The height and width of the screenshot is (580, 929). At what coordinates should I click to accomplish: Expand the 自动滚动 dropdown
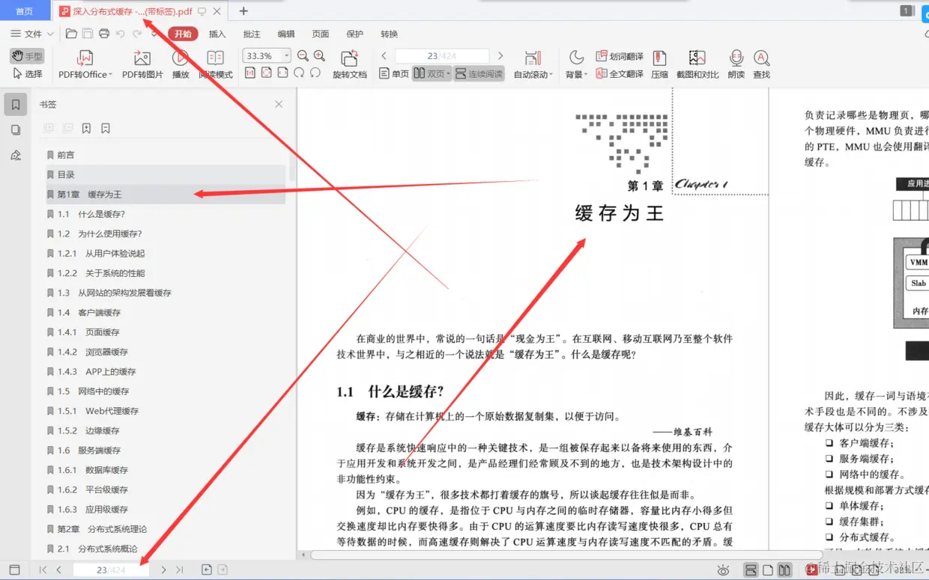point(551,75)
